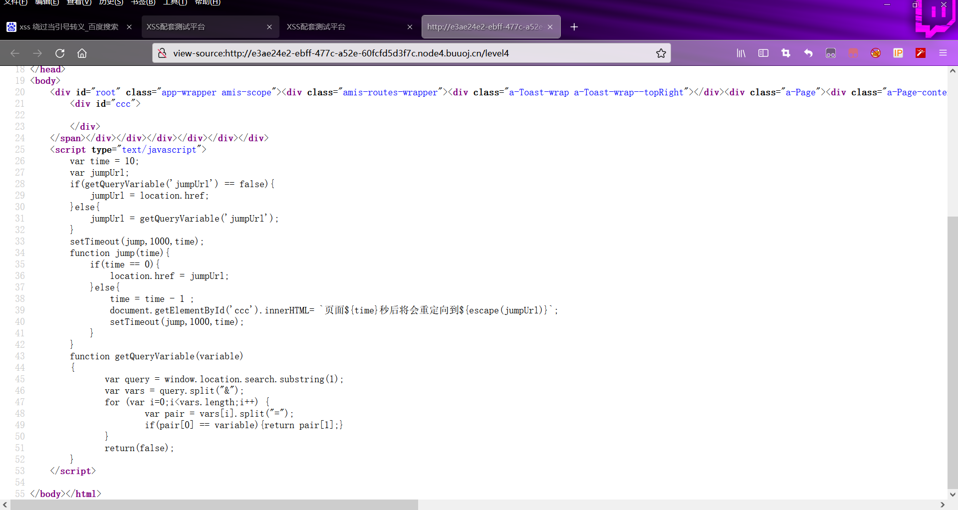Screen dimensions: 958x510
Task: Close the level4 source view tab
Action: pyautogui.click(x=550, y=27)
